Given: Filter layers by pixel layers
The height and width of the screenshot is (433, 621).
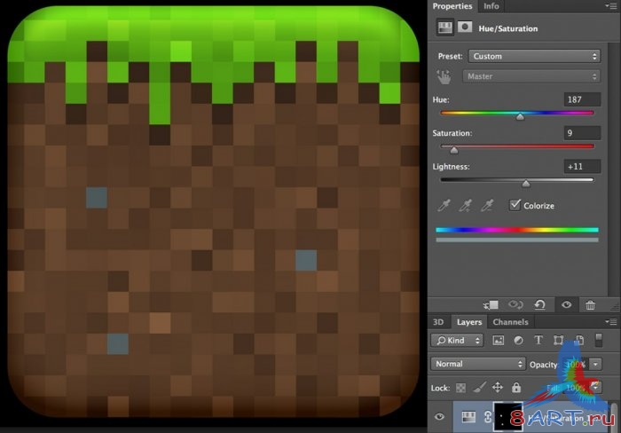Looking at the screenshot, I should click(499, 341).
